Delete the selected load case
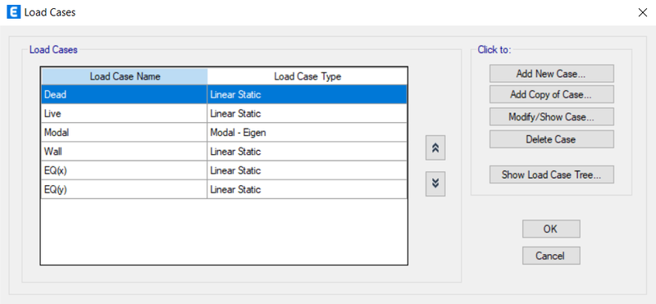 click(551, 138)
